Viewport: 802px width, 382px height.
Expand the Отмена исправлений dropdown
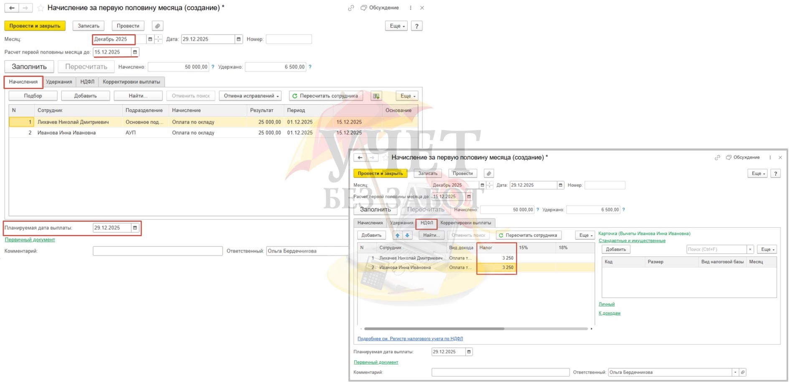pyautogui.click(x=250, y=96)
